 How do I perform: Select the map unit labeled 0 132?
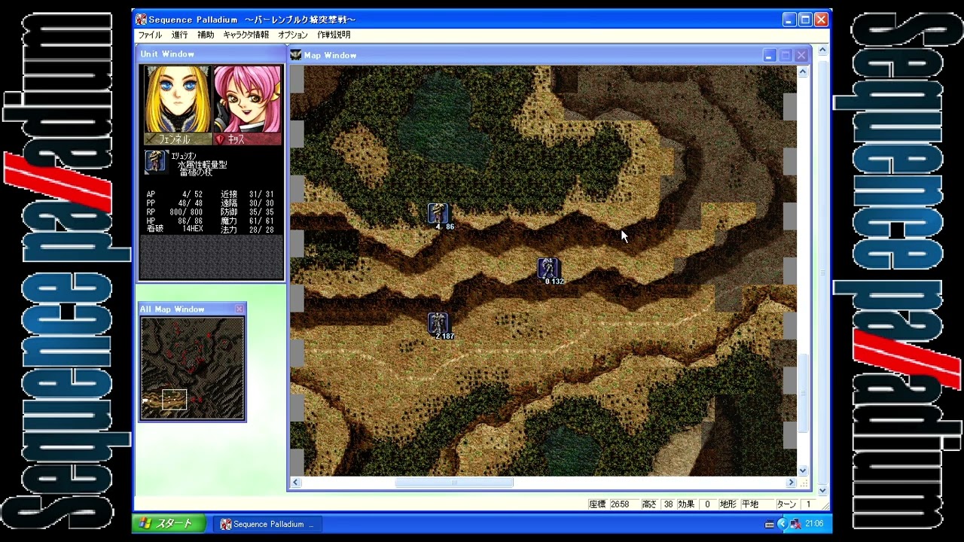[548, 269]
